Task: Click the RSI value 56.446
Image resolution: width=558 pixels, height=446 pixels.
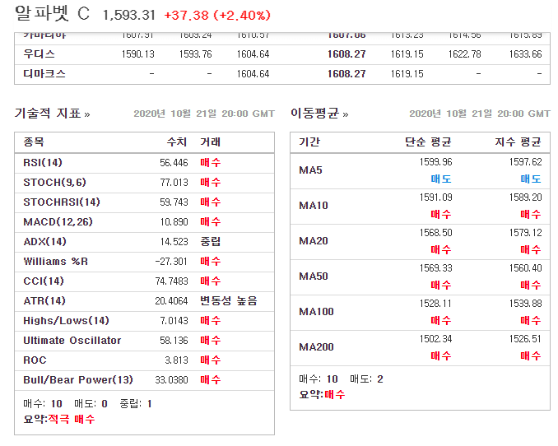Action: pyautogui.click(x=174, y=163)
